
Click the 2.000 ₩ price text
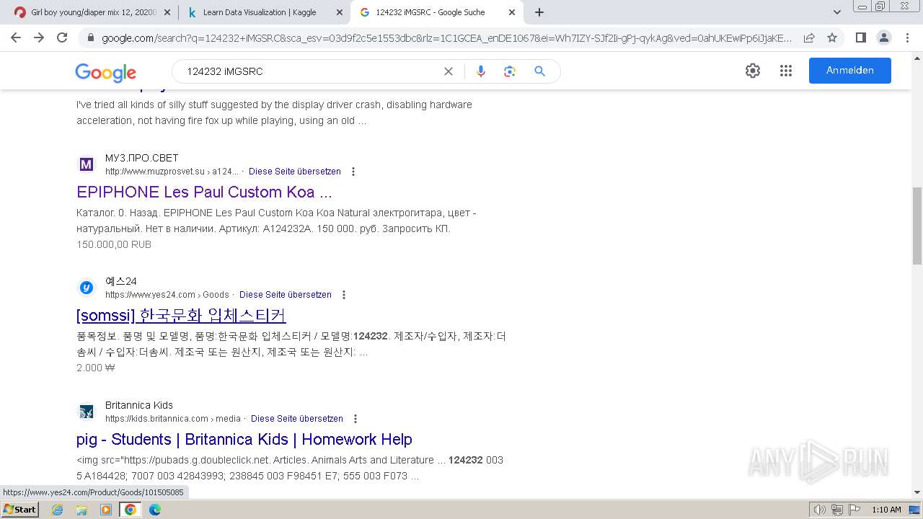[x=96, y=368]
